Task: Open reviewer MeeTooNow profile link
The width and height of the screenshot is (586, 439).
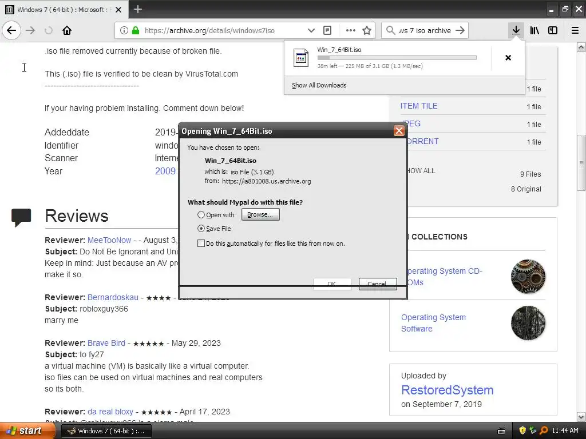Action: (x=109, y=240)
